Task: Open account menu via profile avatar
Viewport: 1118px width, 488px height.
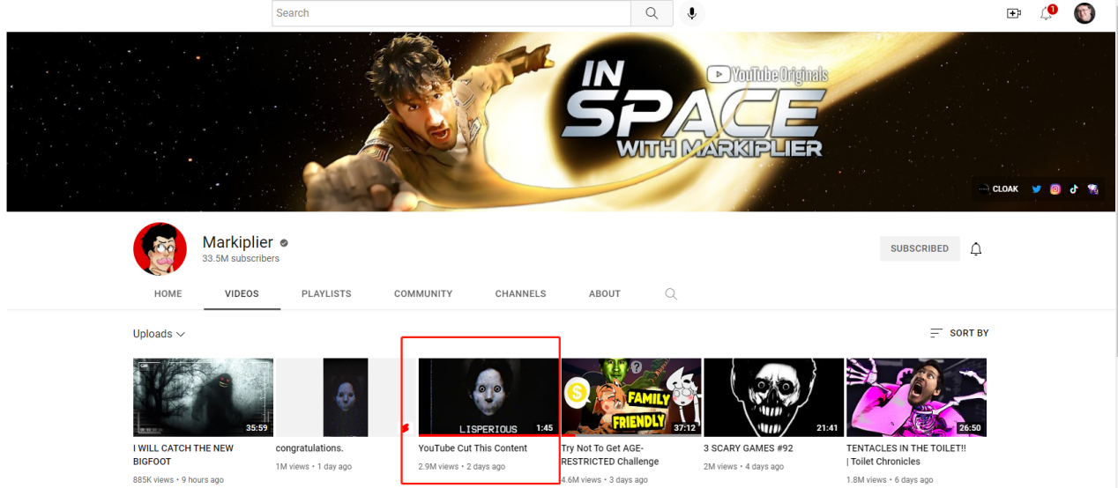Action: coord(1084,13)
